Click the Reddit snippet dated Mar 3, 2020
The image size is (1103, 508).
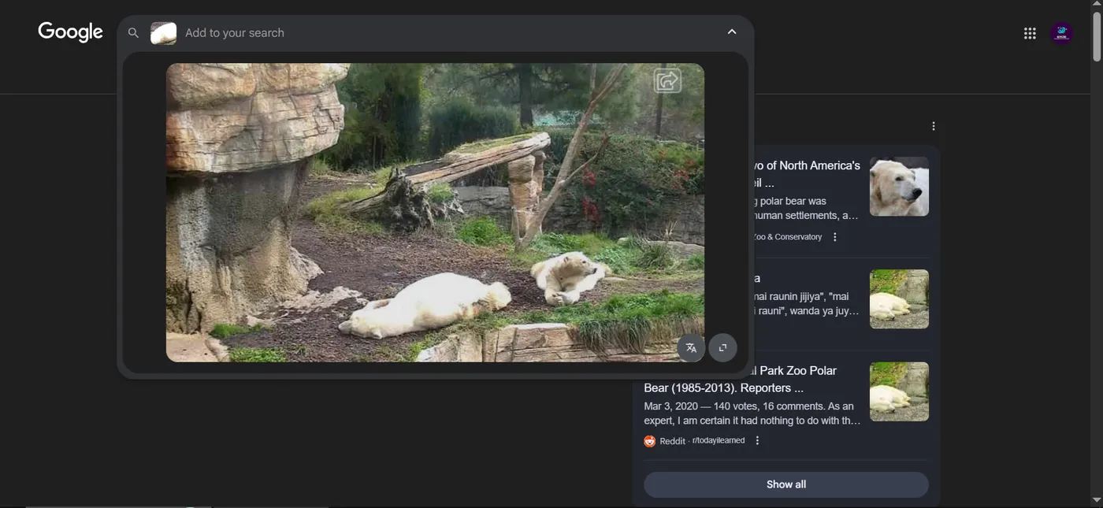point(752,413)
